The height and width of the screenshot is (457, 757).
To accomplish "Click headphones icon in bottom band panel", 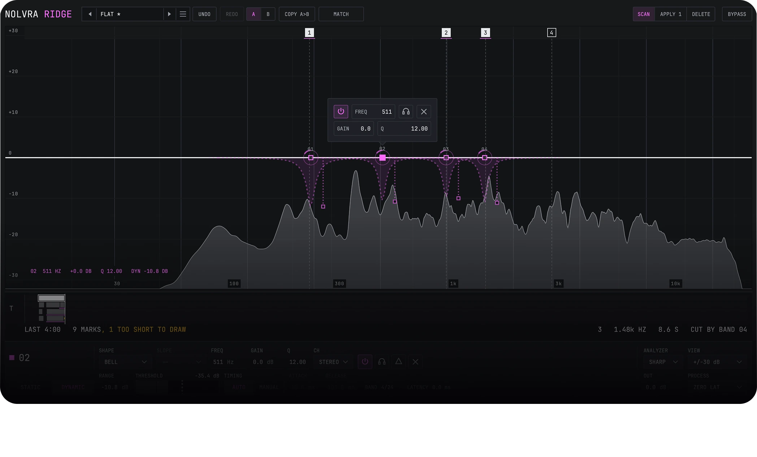I will click(x=382, y=362).
